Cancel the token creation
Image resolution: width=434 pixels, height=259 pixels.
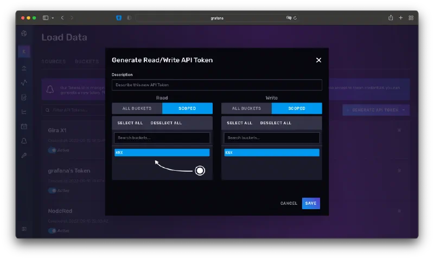click(x=289, y=203)
